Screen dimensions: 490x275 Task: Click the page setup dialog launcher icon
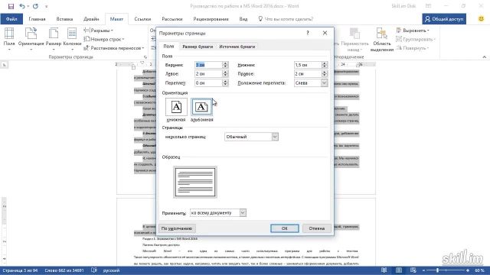[x=145, y=57]
